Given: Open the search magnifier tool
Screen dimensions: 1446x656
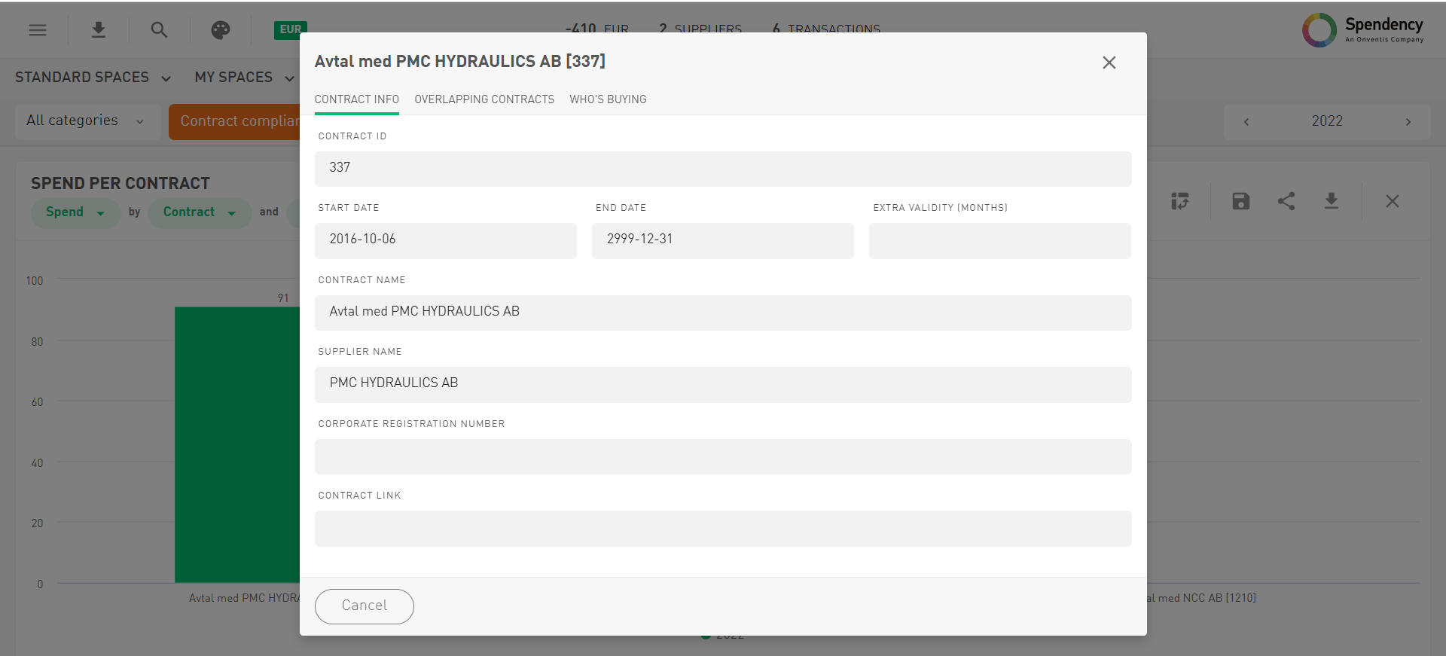Looking at the screenshot, I should (x=159, y=30).
